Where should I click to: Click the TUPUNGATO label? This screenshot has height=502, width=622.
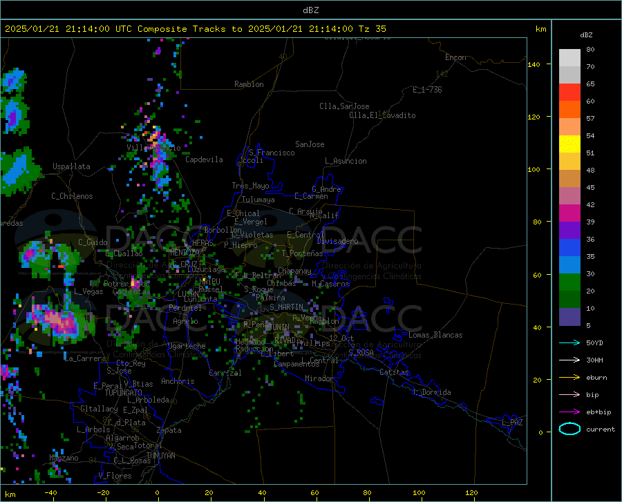click(124, 393)
